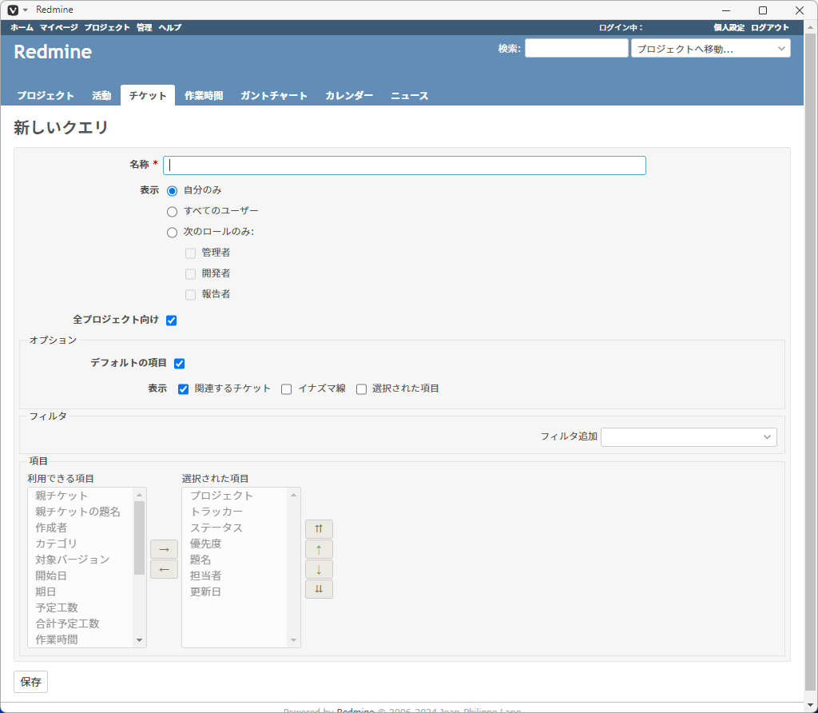The image size is (818, 713).
Task: Enable the イナズマ線 checkbox
Action: pyautogui.click(x=287, y=389)
